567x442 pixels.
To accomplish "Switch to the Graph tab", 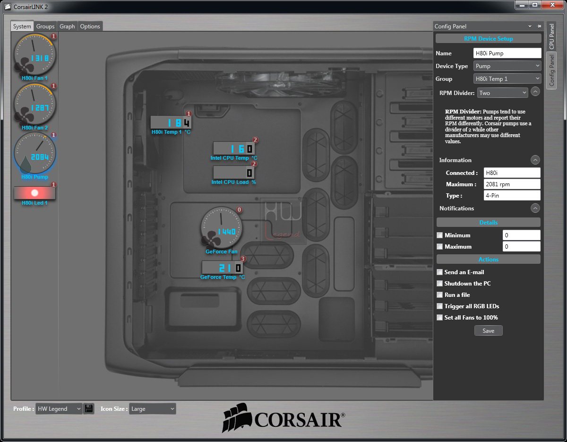I will 67,26.
